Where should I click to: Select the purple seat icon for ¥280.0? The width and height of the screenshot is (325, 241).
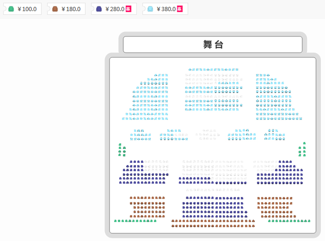[99, 9]
